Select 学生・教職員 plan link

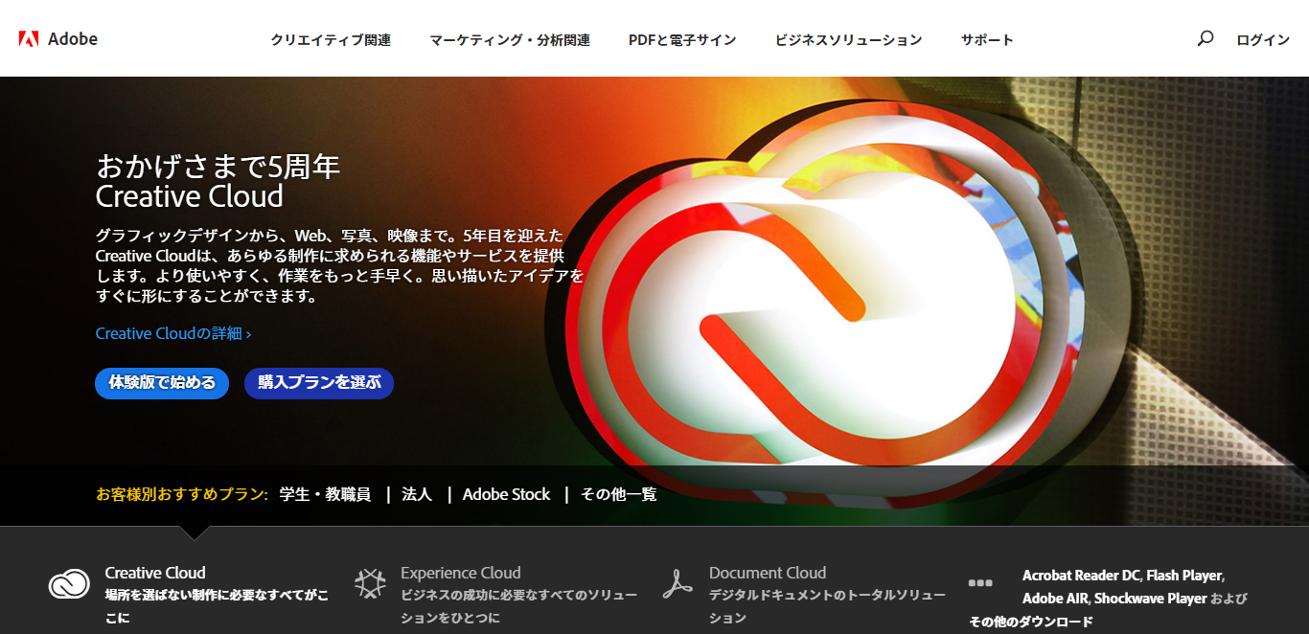(x=325, y=494)
